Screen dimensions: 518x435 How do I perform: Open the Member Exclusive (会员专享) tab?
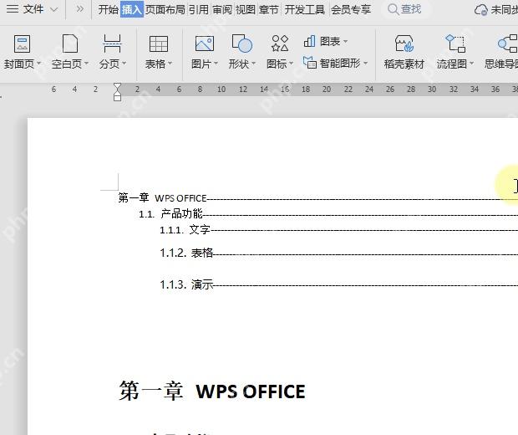(351, 9)
